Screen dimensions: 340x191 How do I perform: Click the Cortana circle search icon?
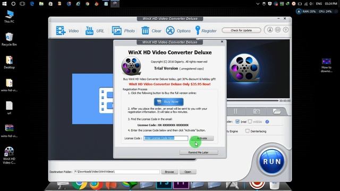click(x=13, y=4)
